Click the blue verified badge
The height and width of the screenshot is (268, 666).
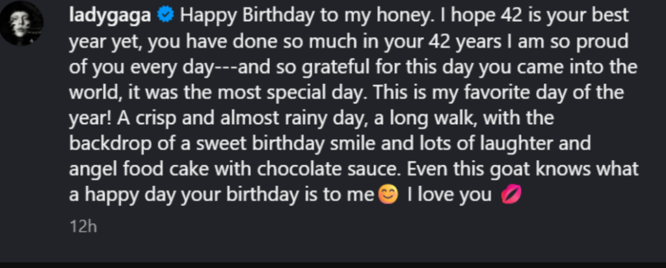coord(166,18)
